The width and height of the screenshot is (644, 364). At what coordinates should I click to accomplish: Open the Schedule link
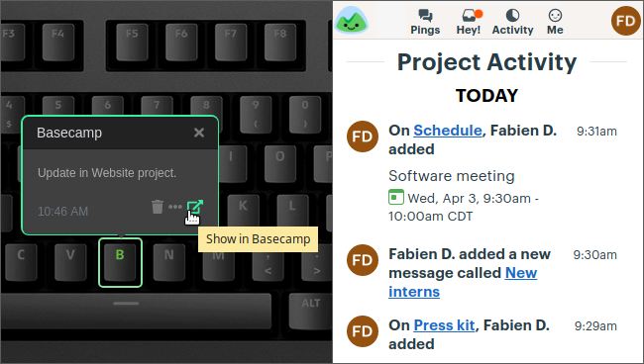click(448, 131)
